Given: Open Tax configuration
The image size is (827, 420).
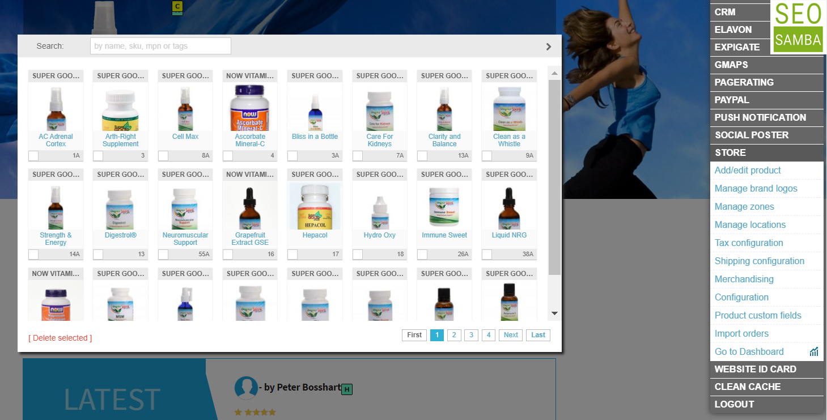Looking at the screenshot, I should click(x=749, y=243).
